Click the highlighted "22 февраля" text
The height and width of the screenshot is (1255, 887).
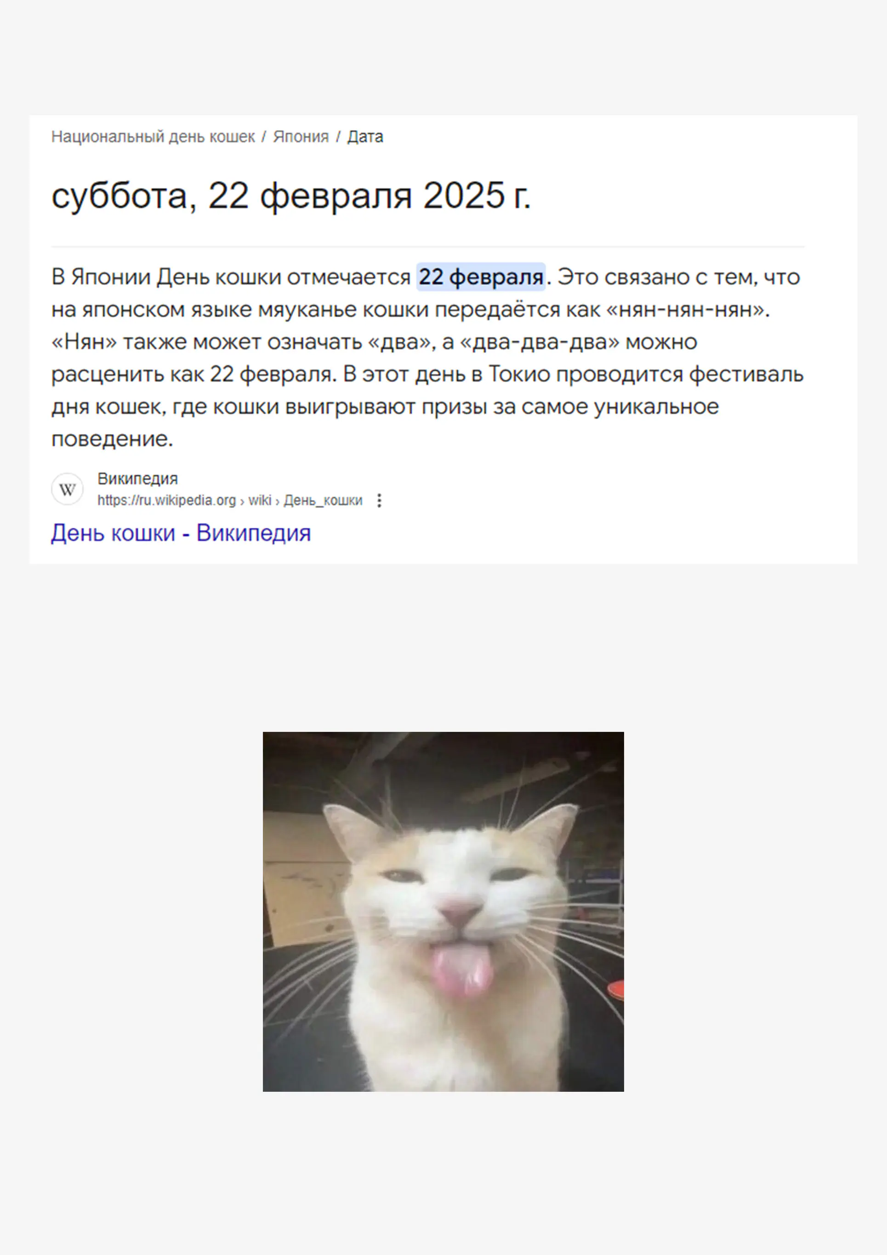click(x=481, y=277)
